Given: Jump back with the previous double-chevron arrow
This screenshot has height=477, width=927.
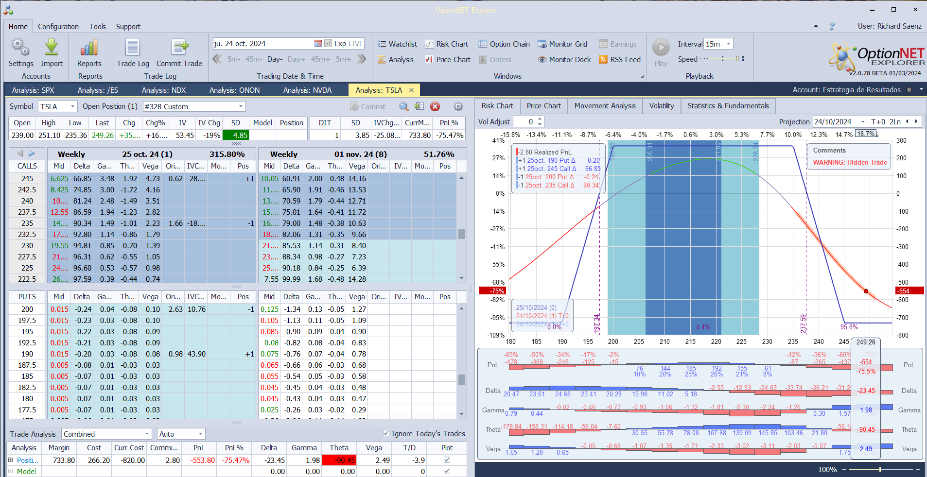Looking at the screenshot, I should coord(217,59).
